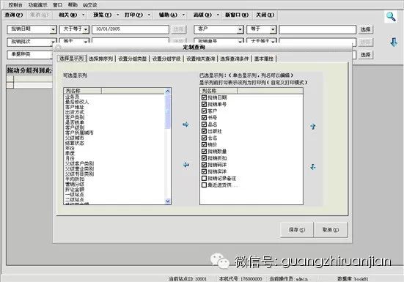
Task: Select 平均折扣 in available columns list
Action: (75, 179)
